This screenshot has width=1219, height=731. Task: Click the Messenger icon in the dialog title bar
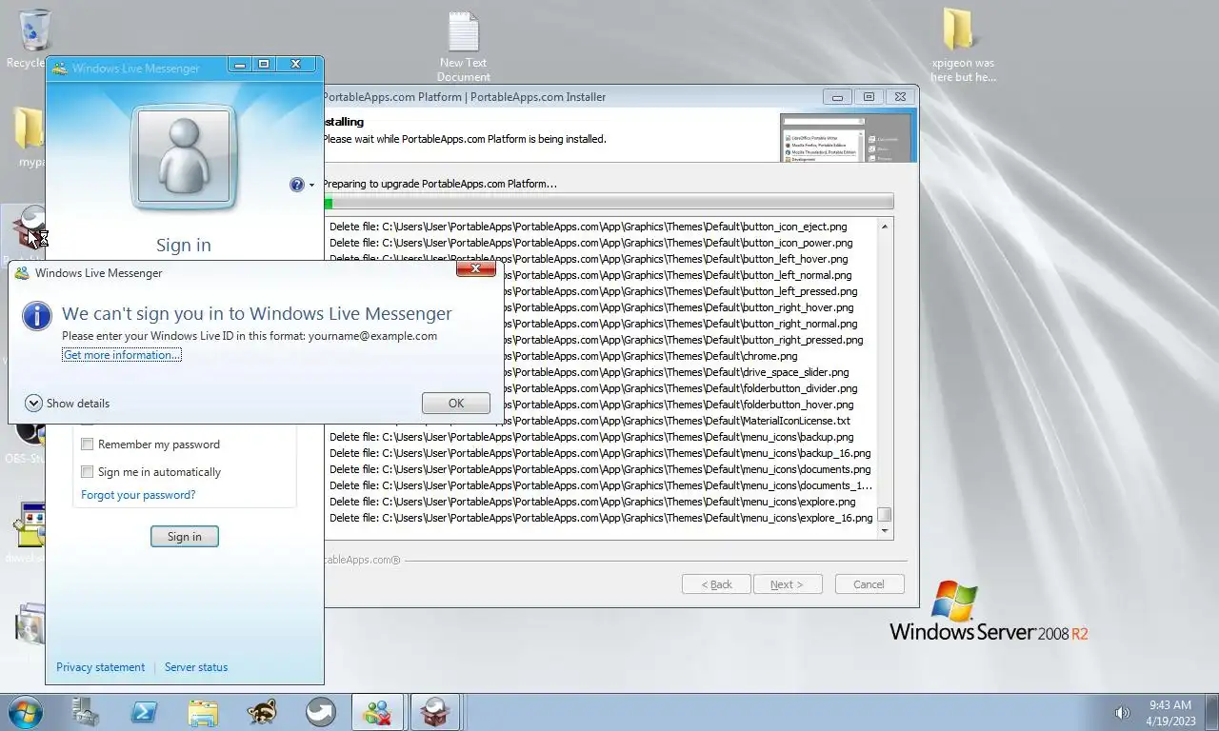click(22, 273)
